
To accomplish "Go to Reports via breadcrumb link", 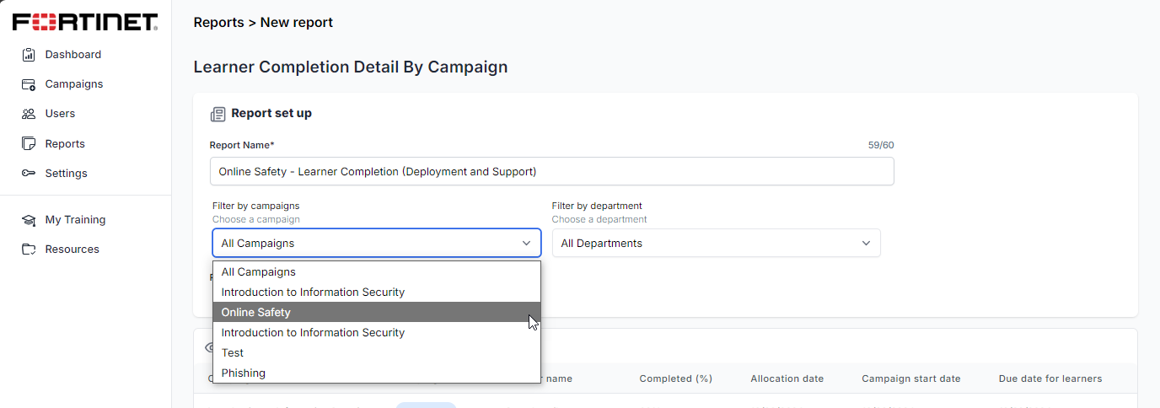I will click(218, 23).
